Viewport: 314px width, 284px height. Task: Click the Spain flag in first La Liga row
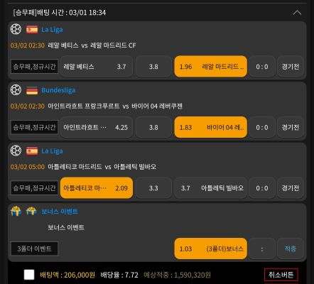click(32, 30)
